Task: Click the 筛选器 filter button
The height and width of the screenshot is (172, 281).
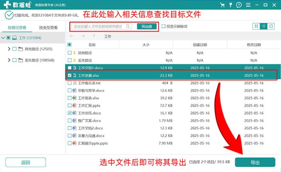Action: pos(147,26)
